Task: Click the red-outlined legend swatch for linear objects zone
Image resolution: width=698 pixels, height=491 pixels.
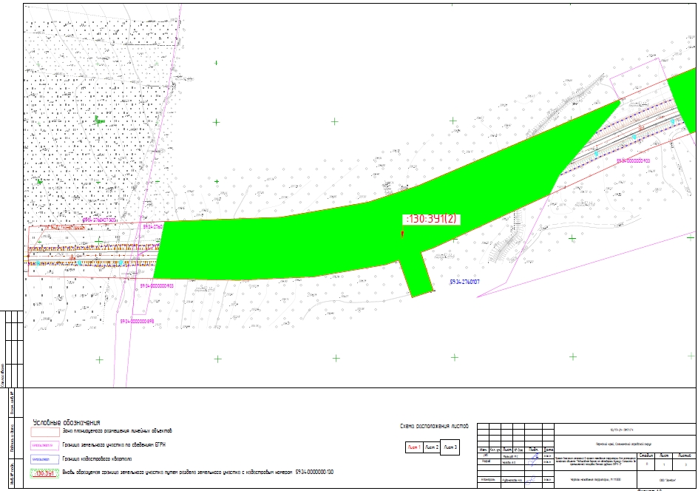Action: tap(45, 432)
